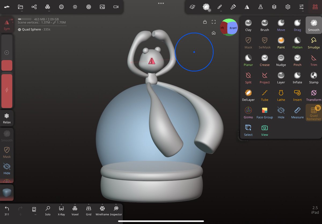Select the Layer tool
This screenshot has height=224, width=322.
pyautogui.click(x=281, y=78)
